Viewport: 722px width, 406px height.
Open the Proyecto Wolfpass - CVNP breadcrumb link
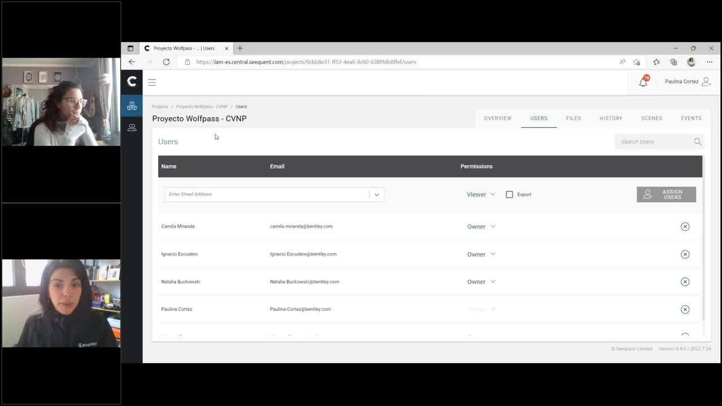click(201, 107)
